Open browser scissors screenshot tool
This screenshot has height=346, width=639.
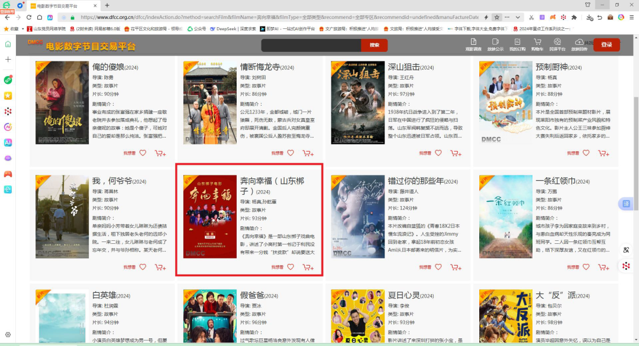531,18
